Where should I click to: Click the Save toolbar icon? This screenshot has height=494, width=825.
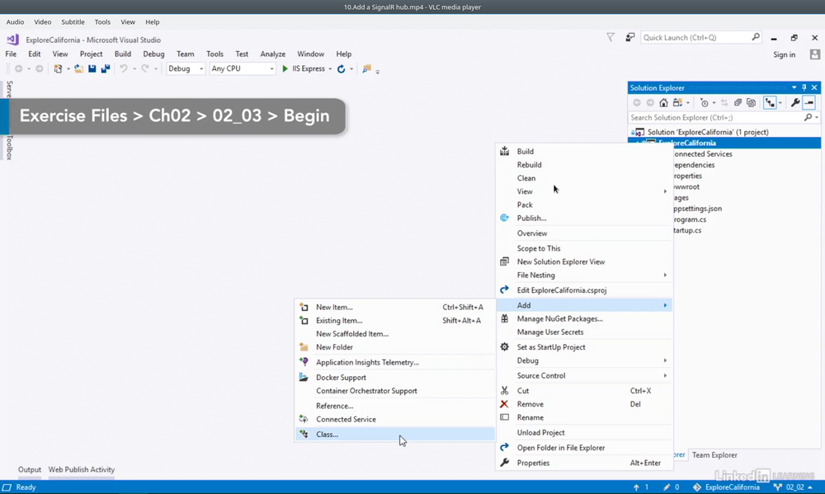pos(92,69)
